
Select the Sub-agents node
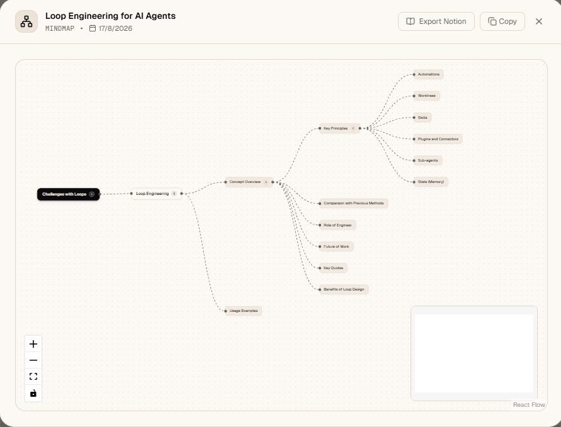428,160
